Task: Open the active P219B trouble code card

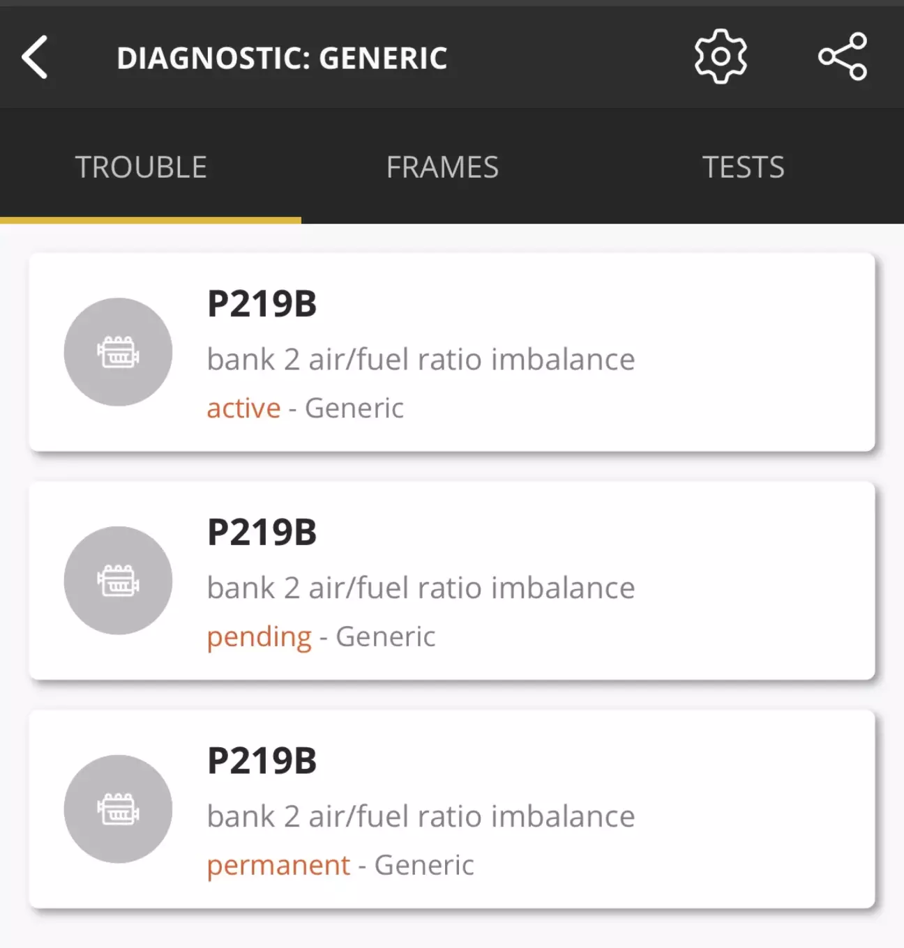Action: [452, 352]
